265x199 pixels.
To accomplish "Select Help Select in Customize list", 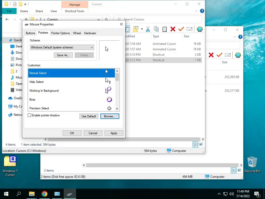I will (x=71, y=82).
